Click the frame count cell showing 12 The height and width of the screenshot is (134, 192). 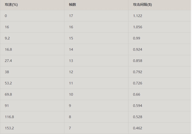tap(71, 72)
